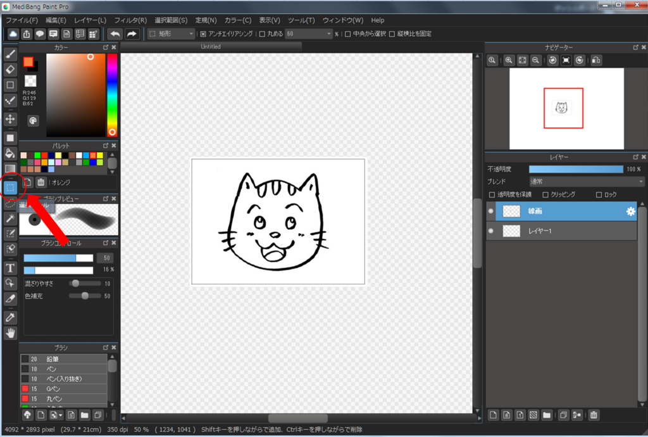
Task: Select the Brush tool in left toolbar
Action: [x=10, y=54]
